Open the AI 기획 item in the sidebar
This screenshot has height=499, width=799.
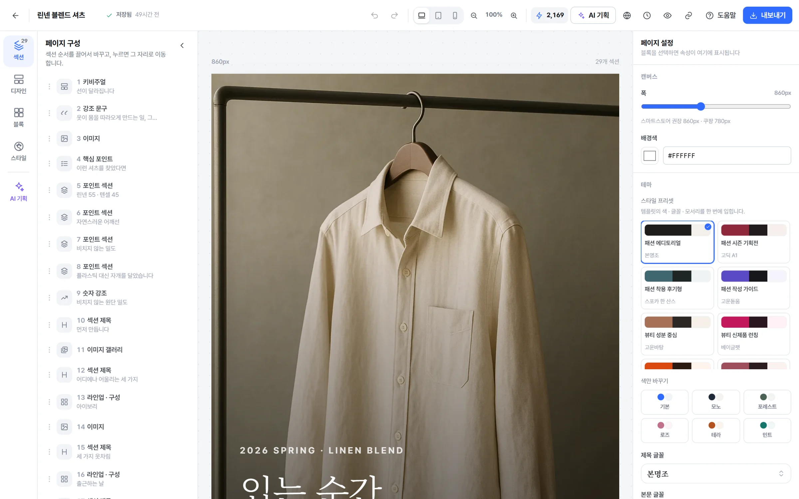coord(19,192)
